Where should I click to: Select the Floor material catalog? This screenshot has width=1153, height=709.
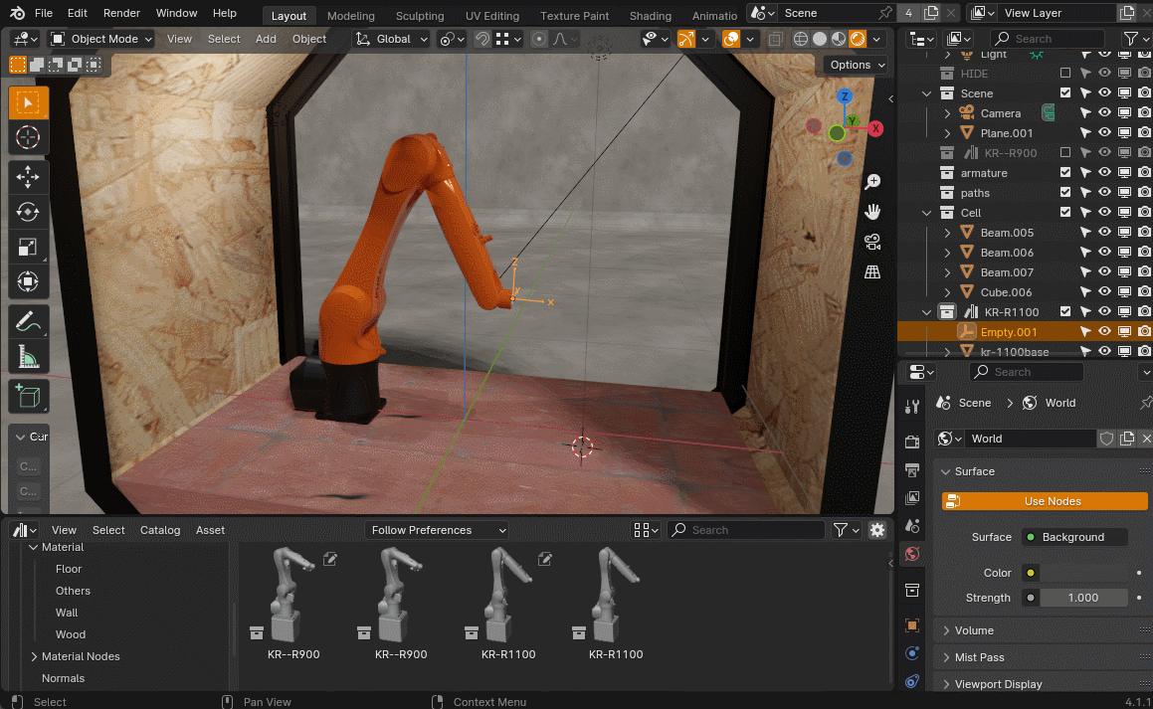tap(69, 569)
